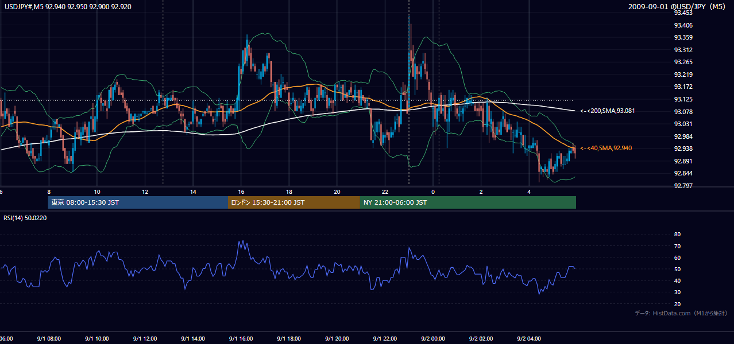Click the 9/1 08:00 date axis label

(48, 339)
